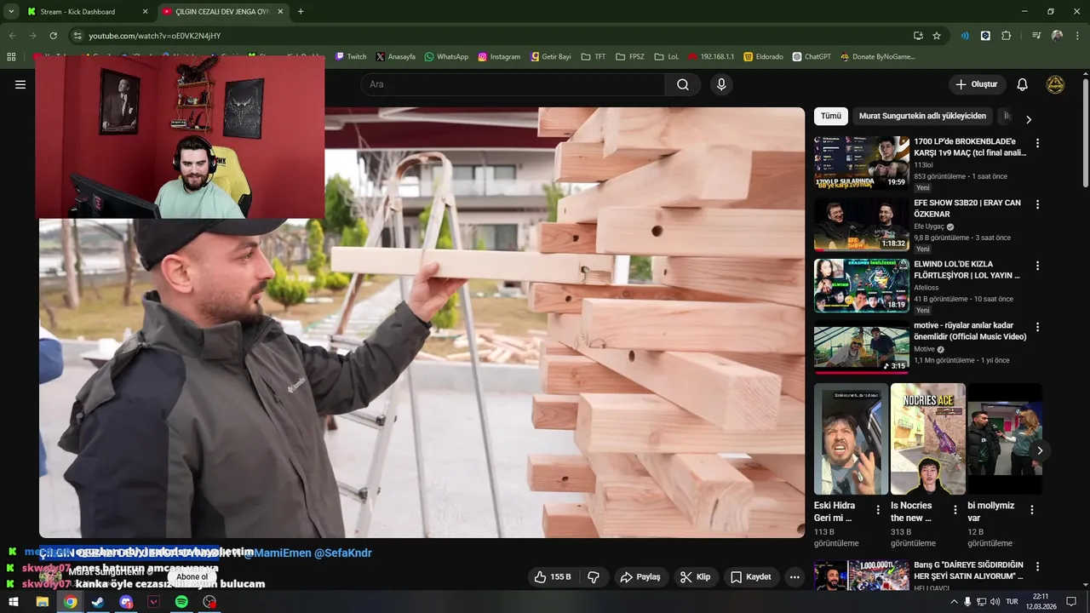This screenshot has width=1090, height=613.
Task: Create a clip with the Klip button
Action: 695,576
